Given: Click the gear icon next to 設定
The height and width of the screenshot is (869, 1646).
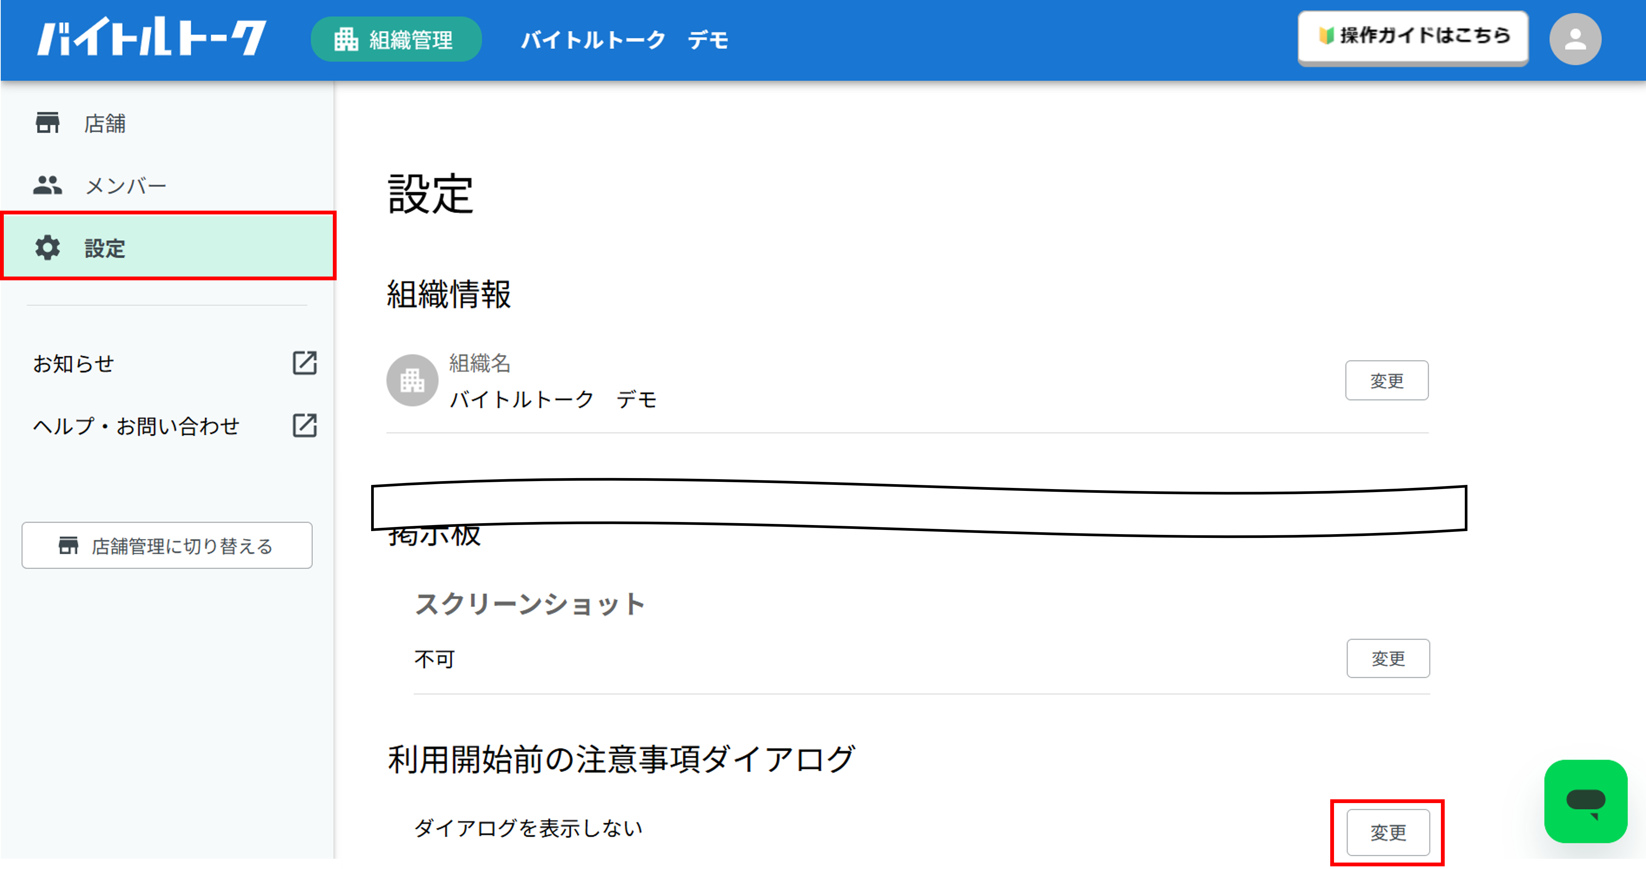Looking at the screenshot, I should coord(47,248).
